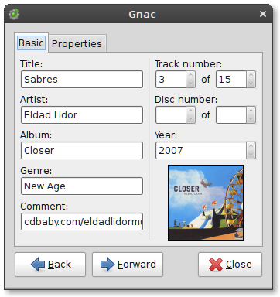
Task: Increase the total tracks count of 15
Action: click(x=251, y=75)
